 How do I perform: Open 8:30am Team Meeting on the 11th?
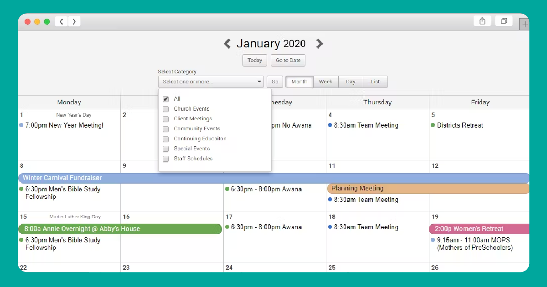(363, 200)
